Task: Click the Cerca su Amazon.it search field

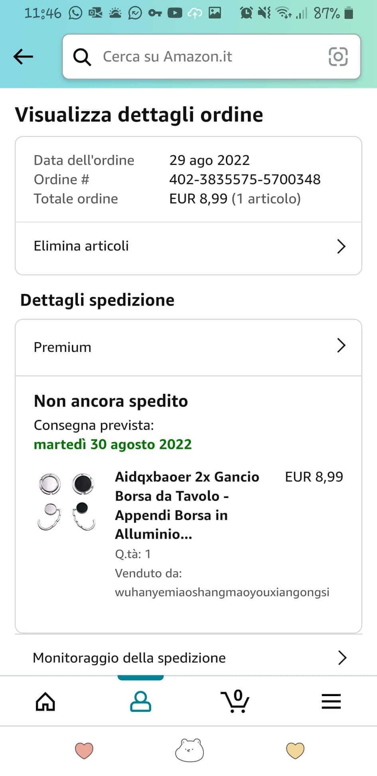Action: coord(211,57)
